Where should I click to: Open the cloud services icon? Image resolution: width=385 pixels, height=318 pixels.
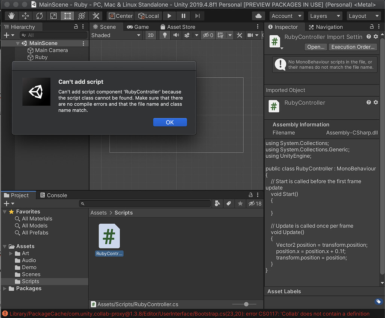pyautogui.click(x=258, y=16)
